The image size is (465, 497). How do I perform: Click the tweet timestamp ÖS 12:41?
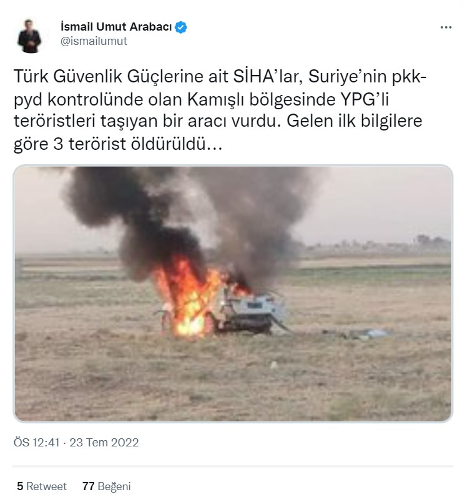[36, 442]
